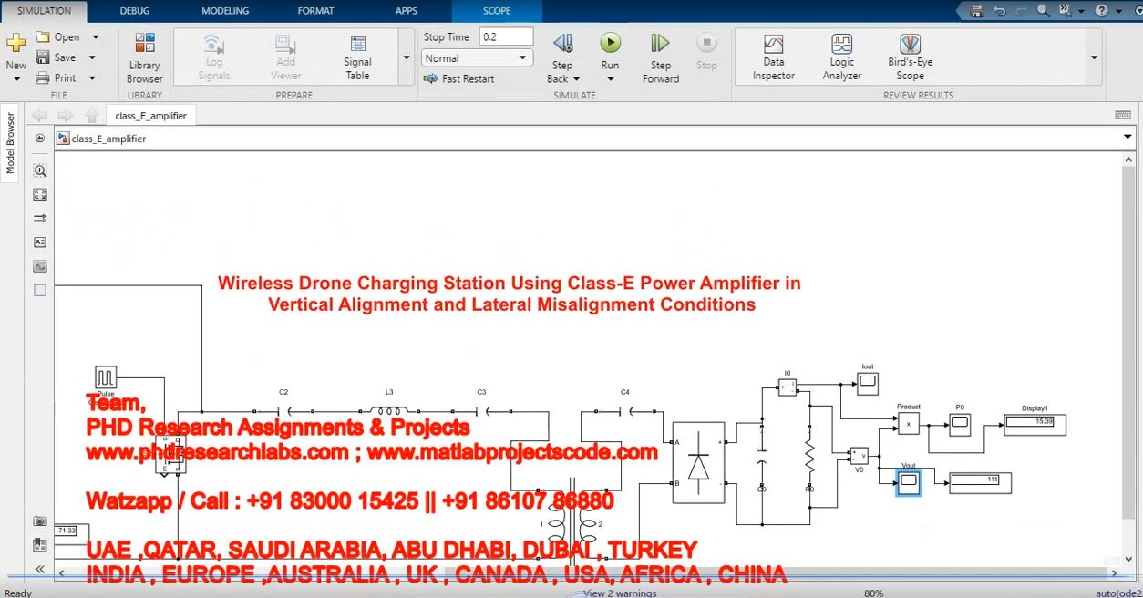Image resolution: width=1143 pixels, height=598 pixels.
Task: Select the Display1 block showing 15.39
Action: (1035, 424)
